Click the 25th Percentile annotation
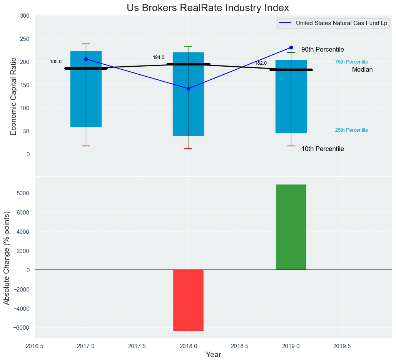This screenshot has width=396, height=362. (x=351, y=130)
